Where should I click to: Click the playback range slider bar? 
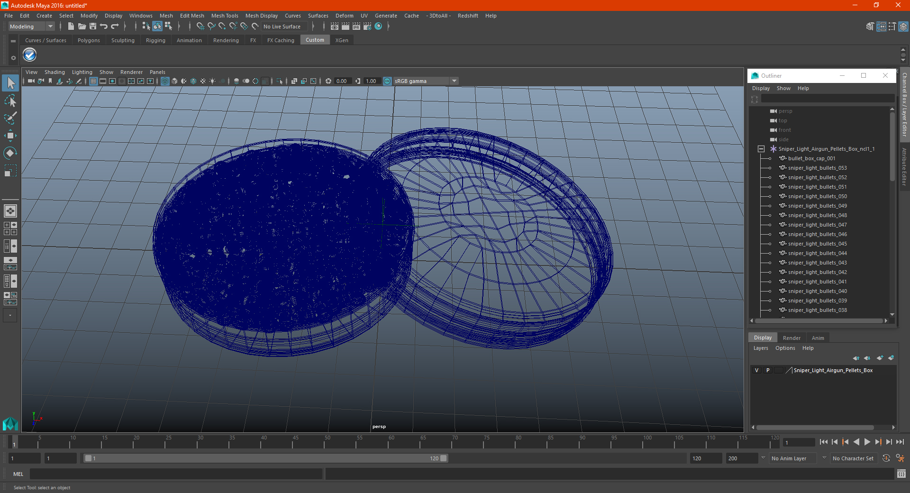point(265,458)
